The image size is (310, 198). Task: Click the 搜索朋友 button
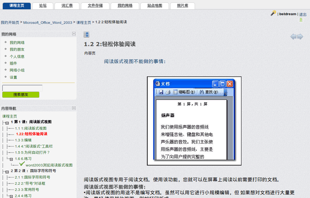(x=20, y=94)
